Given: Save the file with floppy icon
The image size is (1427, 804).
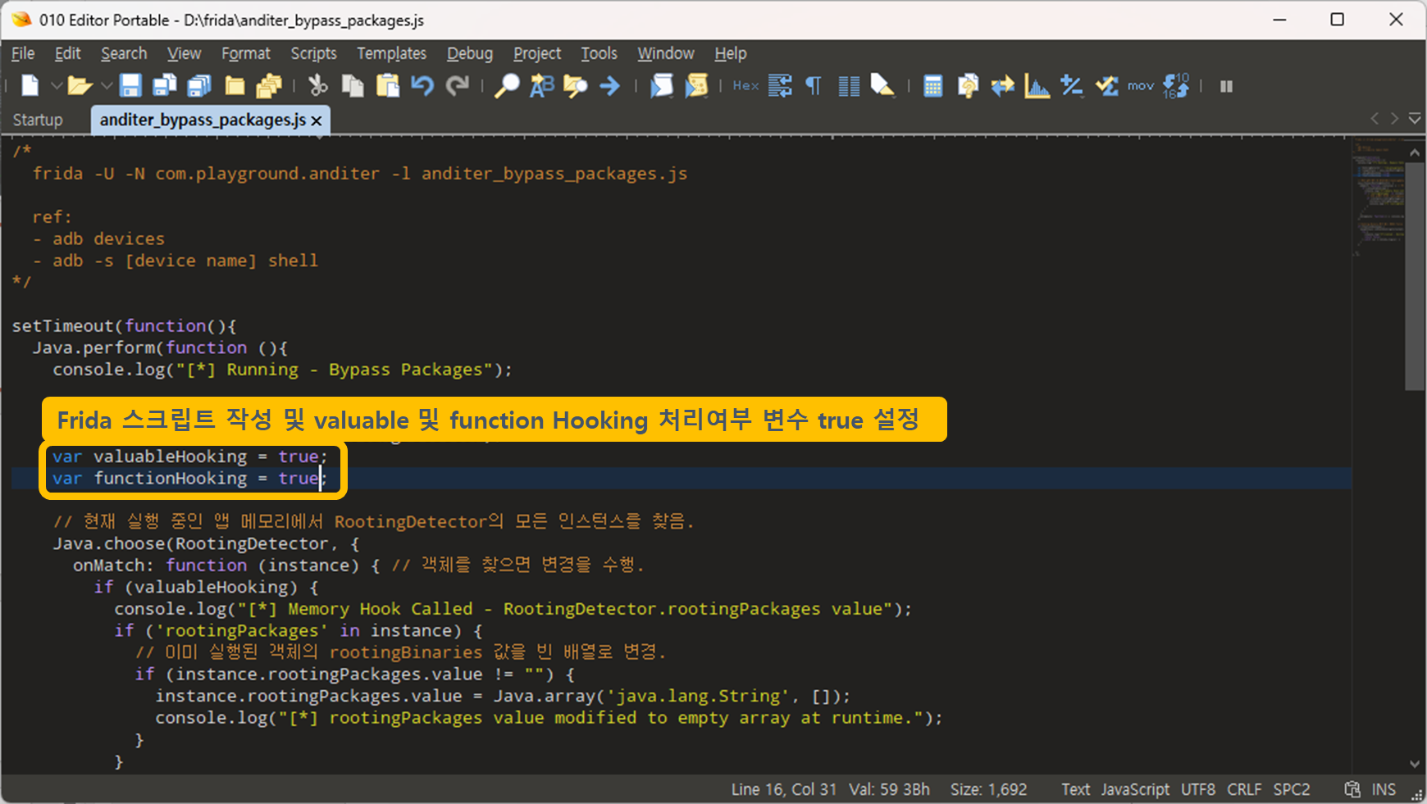Looking at the screenshot, I should tap(130, 85).
